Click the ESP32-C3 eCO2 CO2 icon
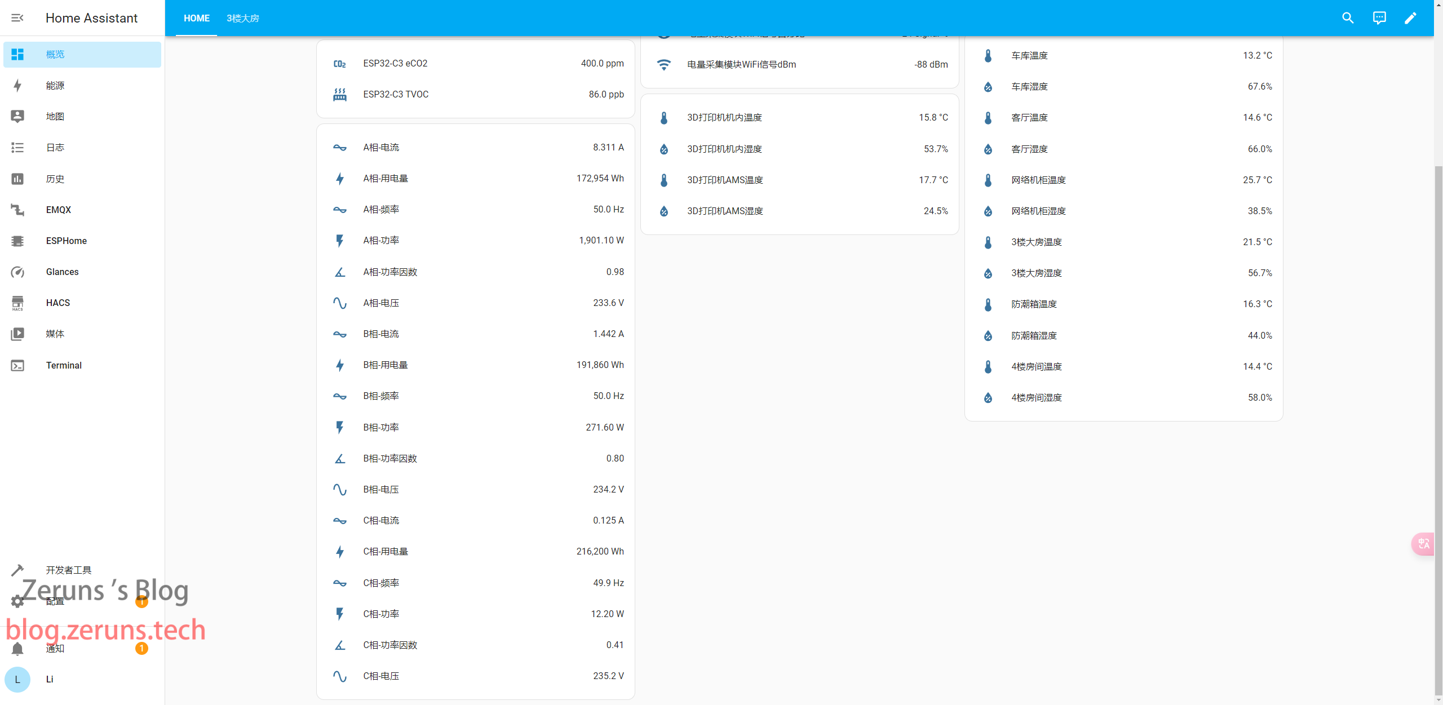Image resolution: width=1443 pixels, height=705 pixels. pos(340,64)
